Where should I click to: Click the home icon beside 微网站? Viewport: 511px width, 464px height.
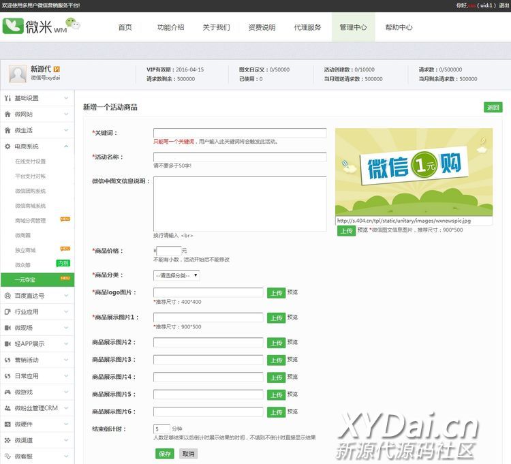point(7,114)
